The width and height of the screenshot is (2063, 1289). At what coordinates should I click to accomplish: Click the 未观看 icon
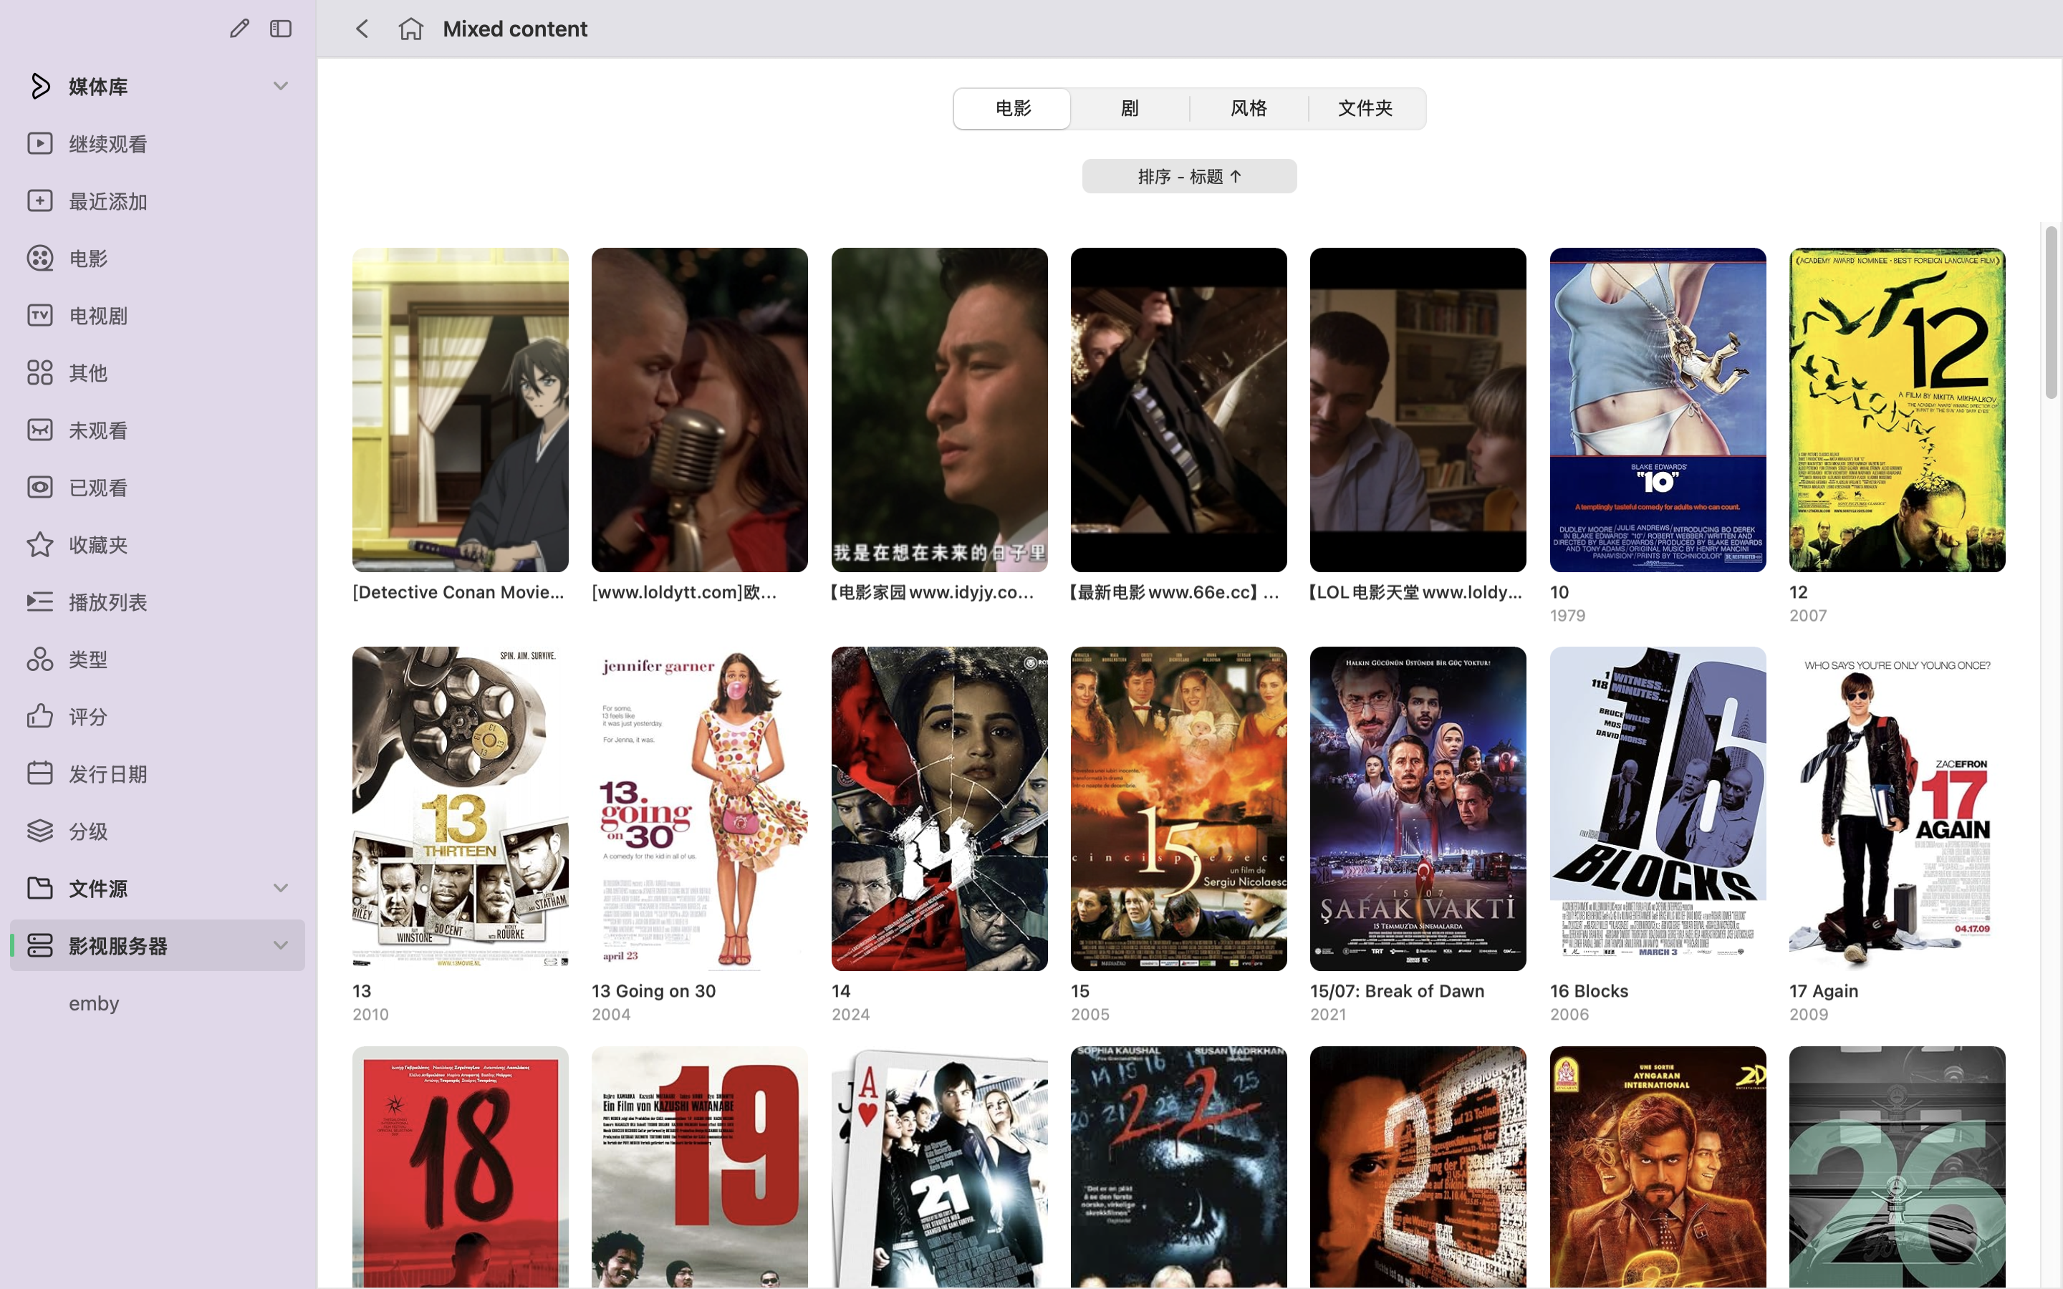coord(39,430)
